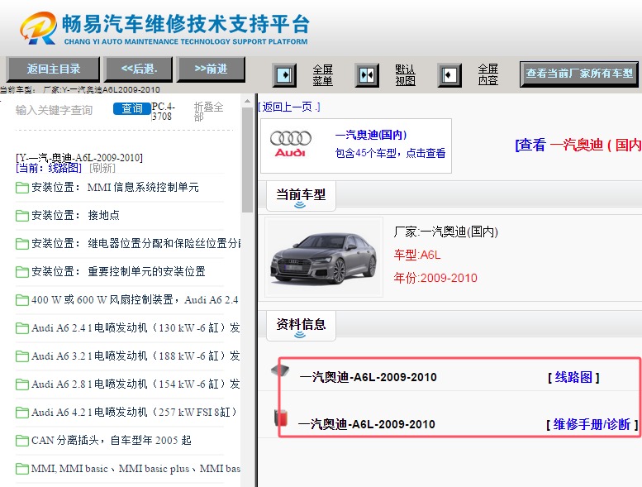Click the 全屏菜单 label
Screen dimensions: 642x487
(x=322, y=75)
